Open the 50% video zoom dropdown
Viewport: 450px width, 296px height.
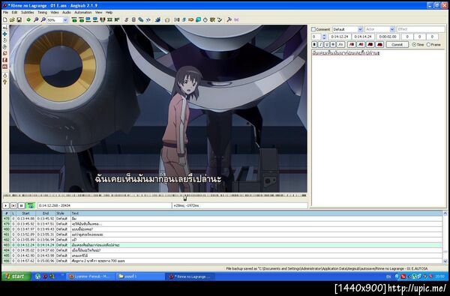tap(65, 20)
